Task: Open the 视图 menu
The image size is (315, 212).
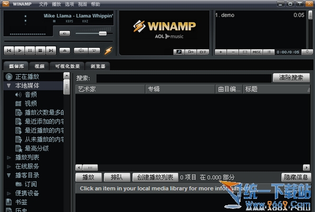Action: click(82, 4)
